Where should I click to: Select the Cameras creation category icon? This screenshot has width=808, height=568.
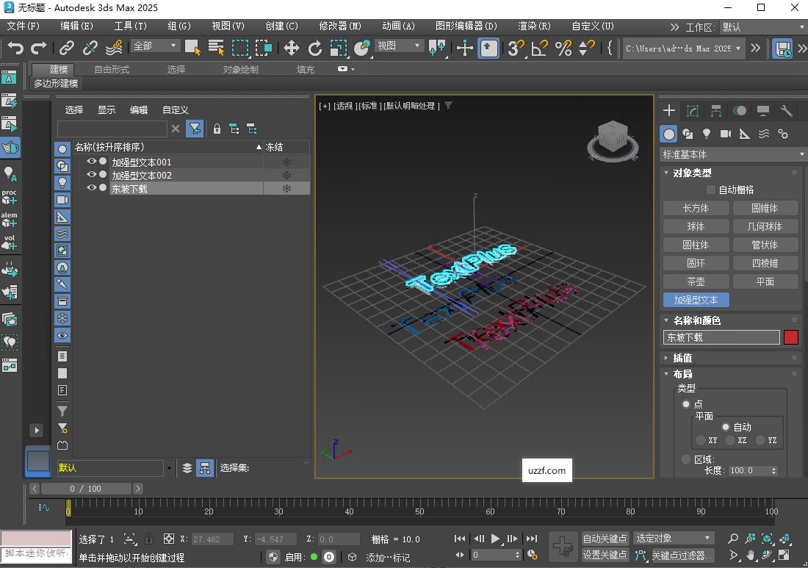click(x=725, y=134)
